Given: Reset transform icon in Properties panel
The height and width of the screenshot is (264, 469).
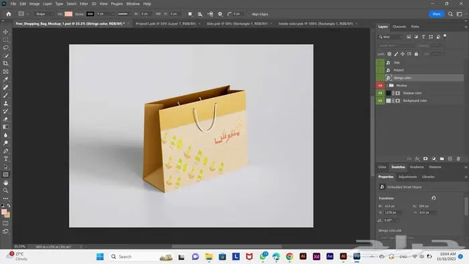Looking at the screenshot, I should [433, 198].
